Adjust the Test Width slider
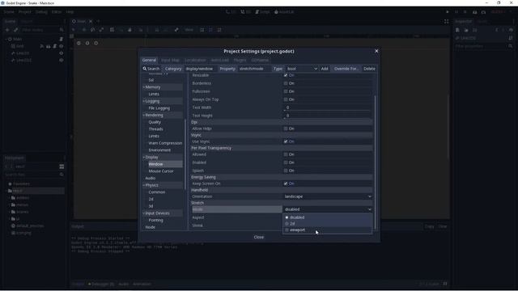This screenshot has width=518, height=291. coord(327,110)
